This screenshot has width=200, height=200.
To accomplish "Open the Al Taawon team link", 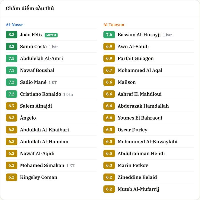I will point(114,25).
